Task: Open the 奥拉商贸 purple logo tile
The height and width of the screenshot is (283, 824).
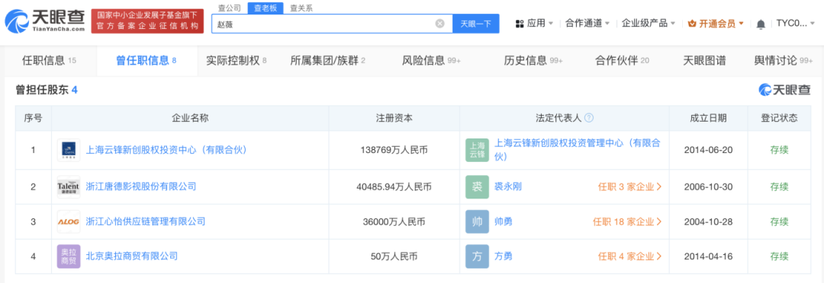Action: click(69, 257)
